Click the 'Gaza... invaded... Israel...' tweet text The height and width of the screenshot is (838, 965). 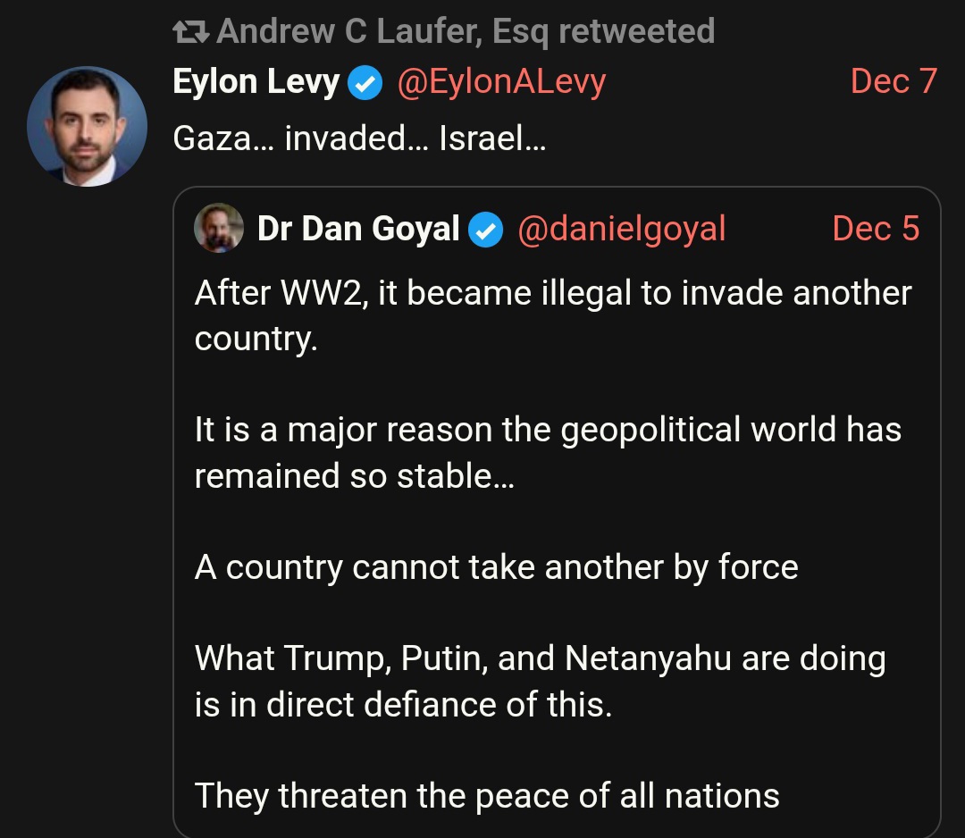pyautogui.click(x=359, y=138)
